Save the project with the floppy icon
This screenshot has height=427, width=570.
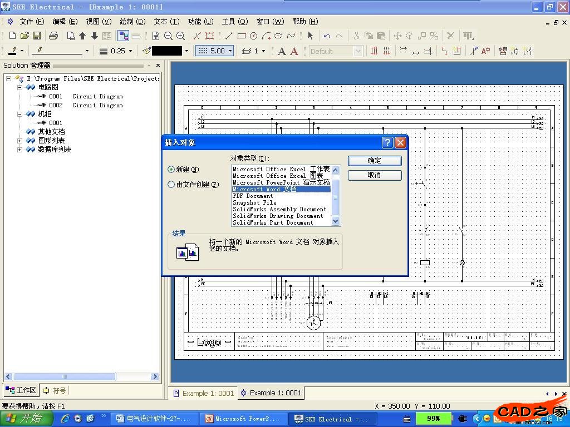[x=36, y=36]
